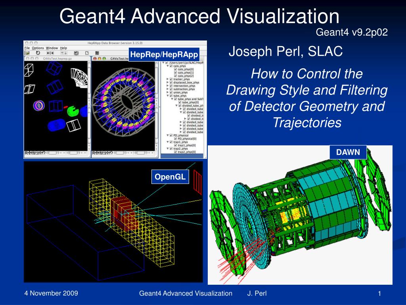This screenshot has height=305, width=406.
Task: Click the 'Joseph Perl, SLAC' text
Action: (285, 51)
